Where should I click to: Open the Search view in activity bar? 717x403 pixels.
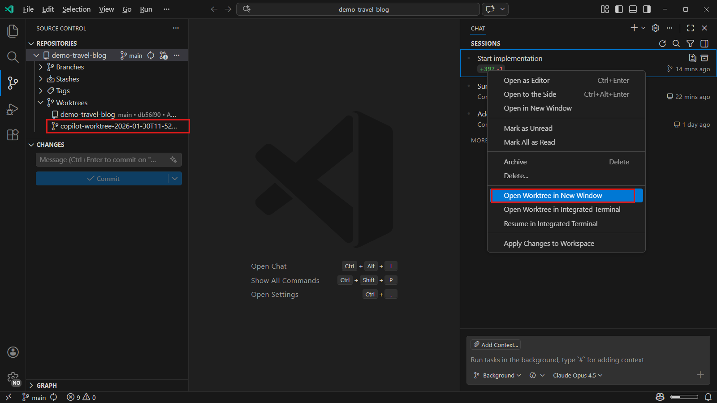click(x=13, y=57)
